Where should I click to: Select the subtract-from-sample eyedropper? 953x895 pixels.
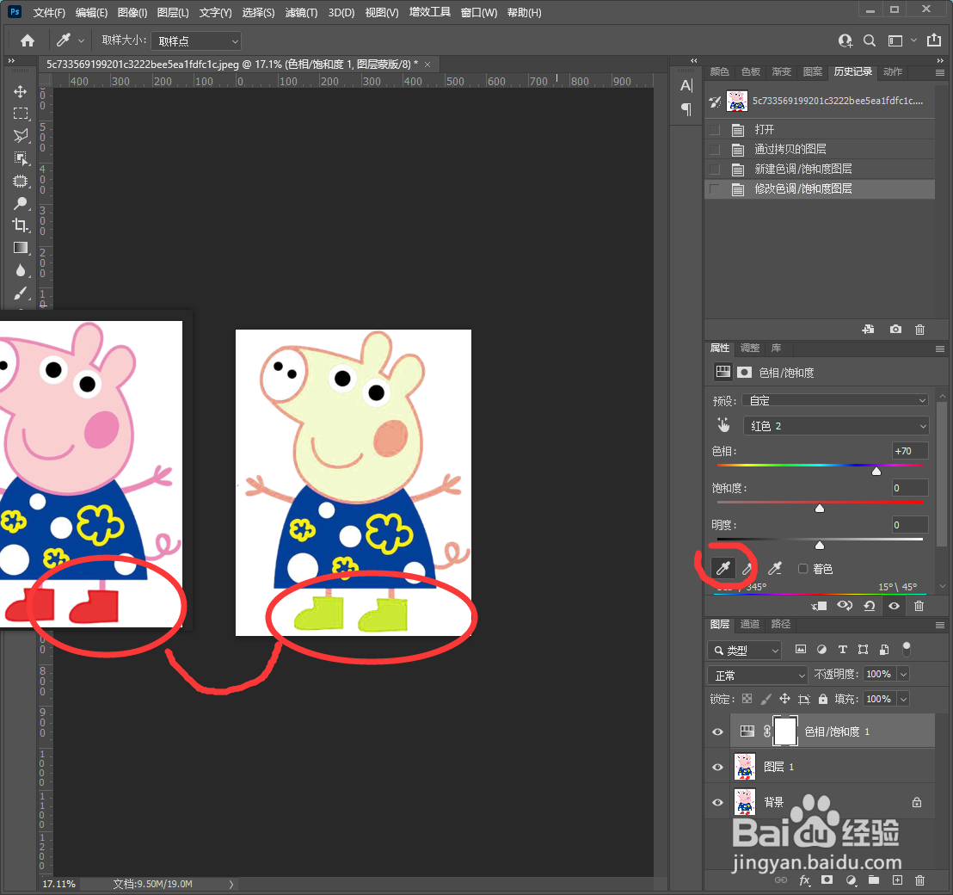(775, 569)
